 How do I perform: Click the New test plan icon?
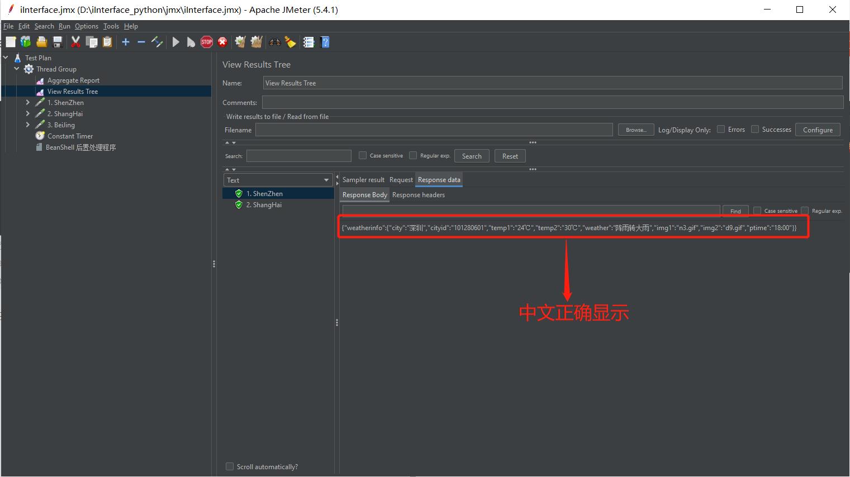pyautogui.click(x=11, y=42)
